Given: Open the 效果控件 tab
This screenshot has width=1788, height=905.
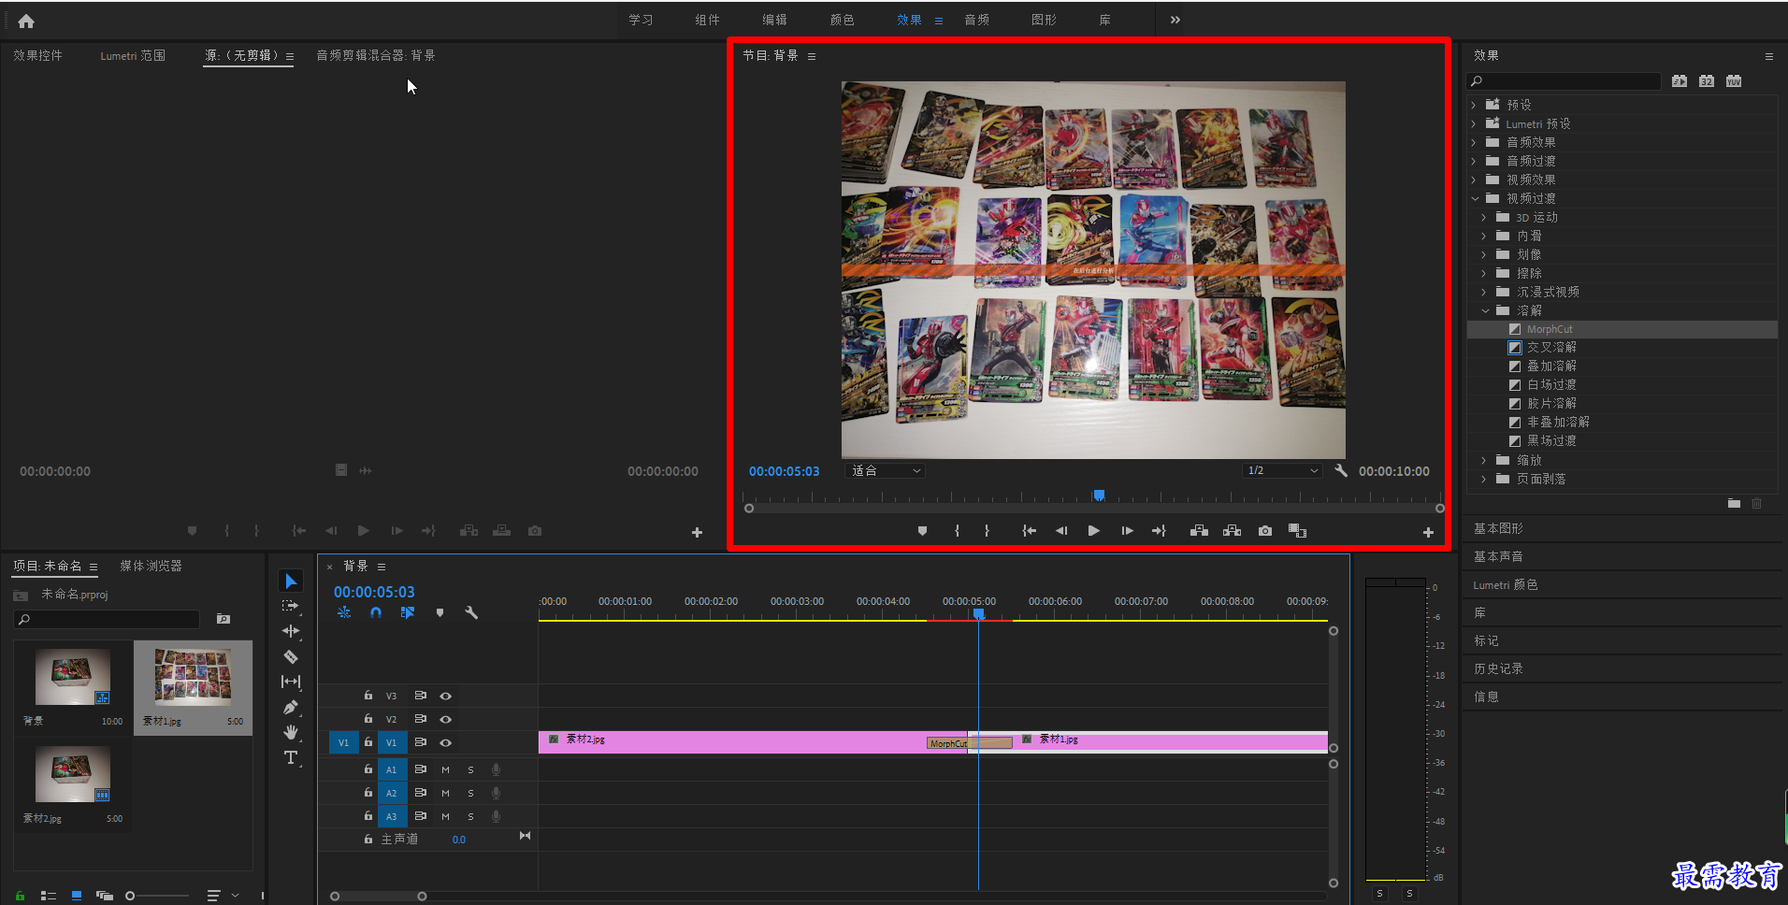Looking at the screenshot, I should [x=38, y=55].
